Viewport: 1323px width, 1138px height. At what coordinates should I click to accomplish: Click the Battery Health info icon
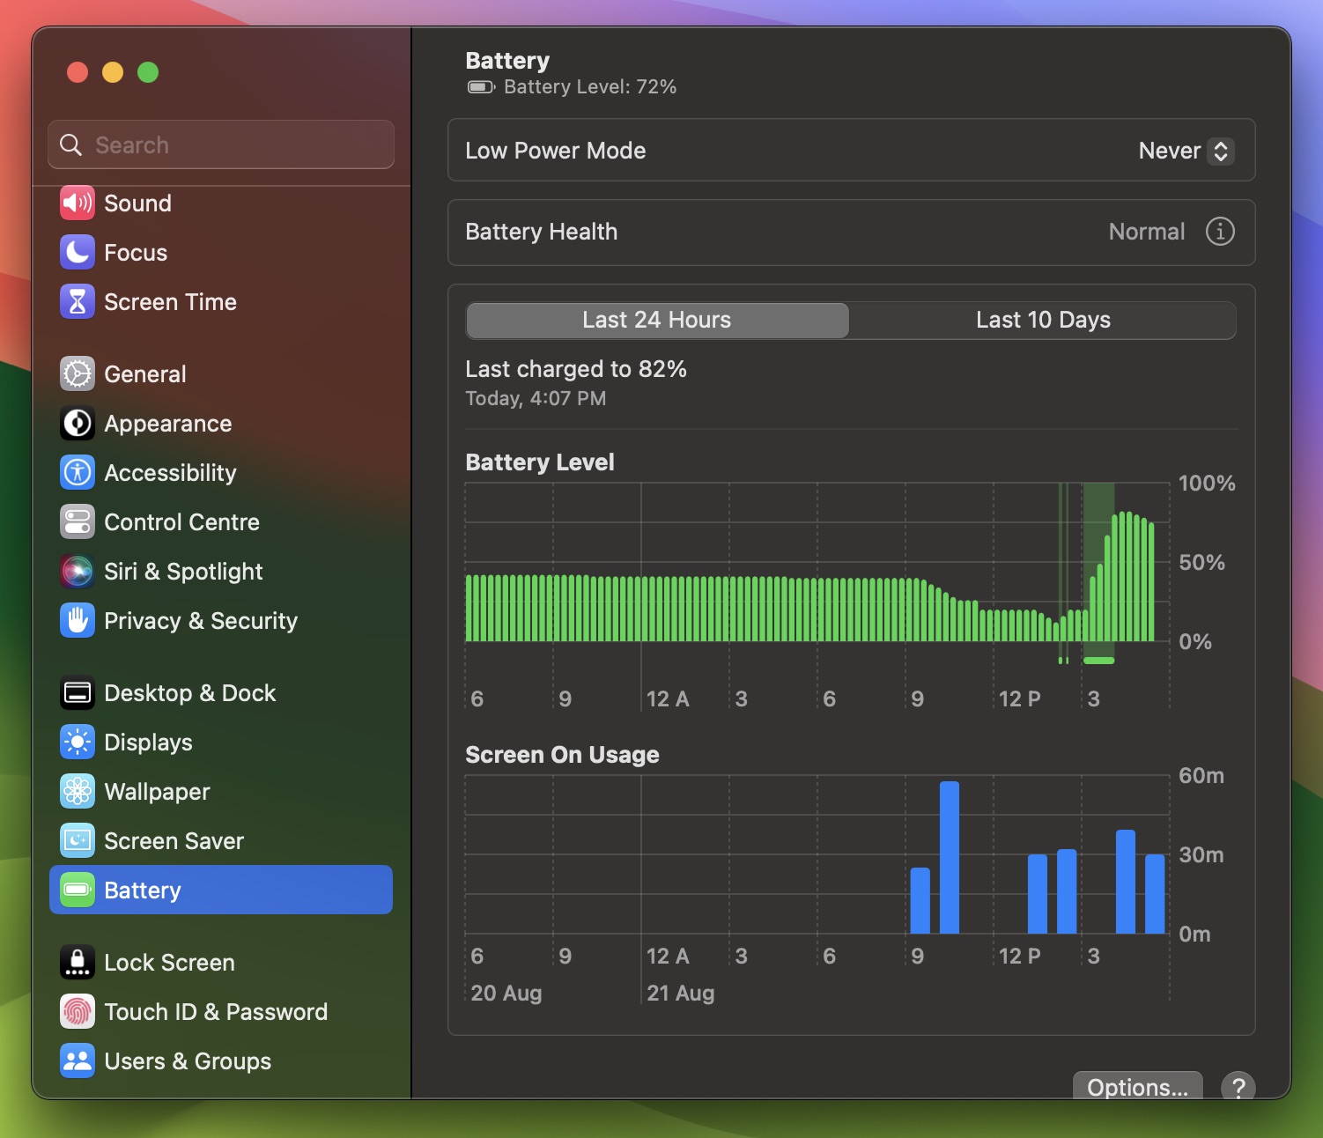point(1219,232)
